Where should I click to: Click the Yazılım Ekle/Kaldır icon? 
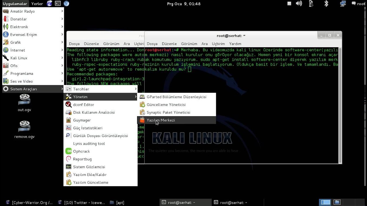click(x=69, y=175)
